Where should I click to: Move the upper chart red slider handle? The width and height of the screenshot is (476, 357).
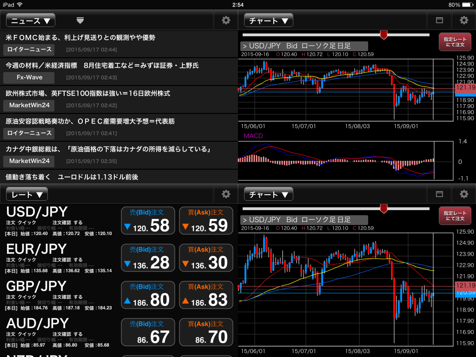pos(383,34)
